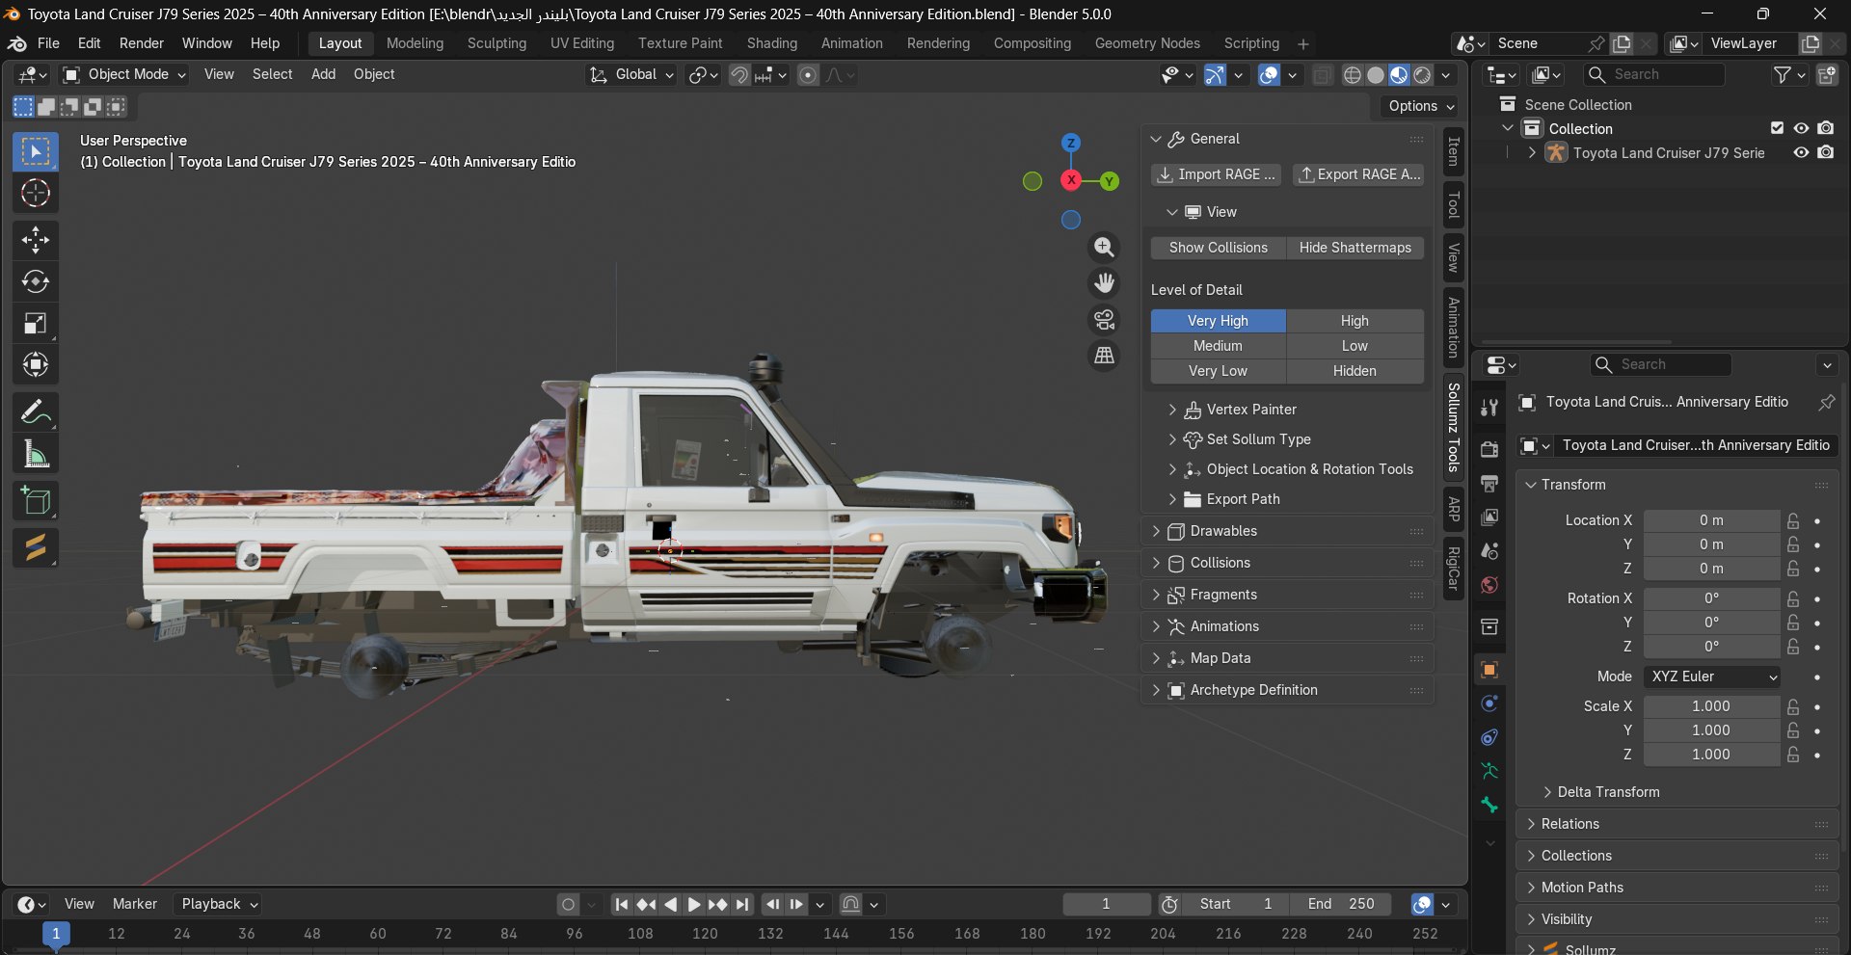Switch perspective/orthographic grid icon
This screenshot has width=1851, height=955.
1104,355
